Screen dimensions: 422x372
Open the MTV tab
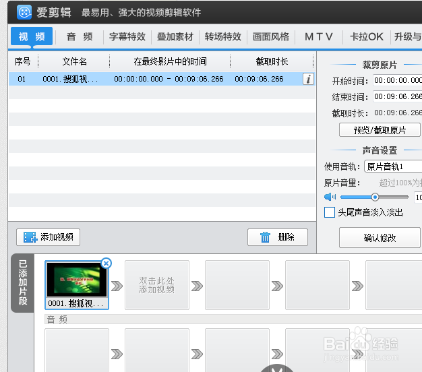point(319,36)
